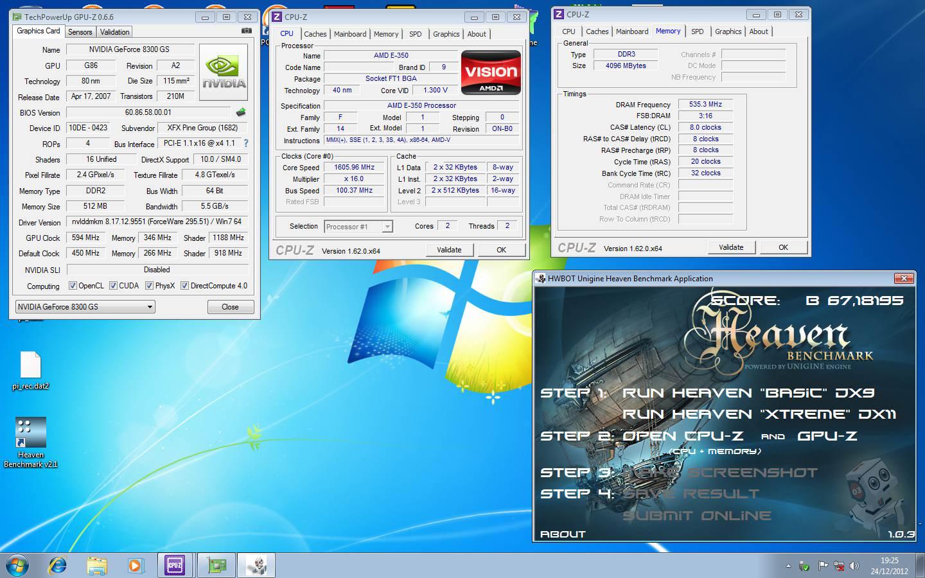Toggle the PhysX checkbox in GPU-Z

[x=149, y=286]
